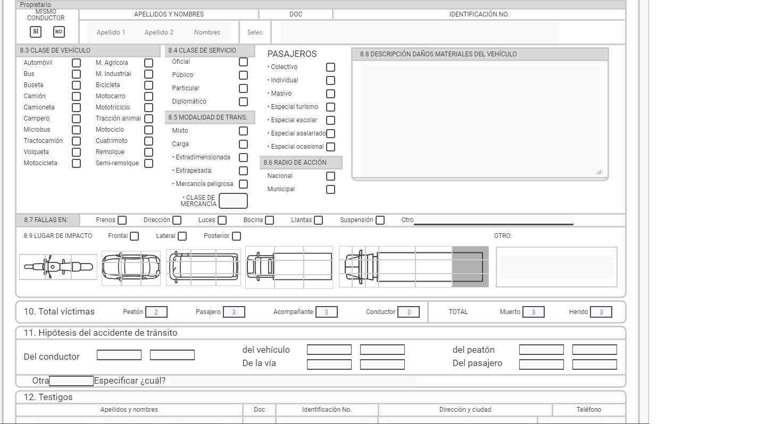The height and width of the screenshot is (424, 757).
Task: Click the Clase de Mercancía box
Action: pyautogui.click(x=234, y=201)
